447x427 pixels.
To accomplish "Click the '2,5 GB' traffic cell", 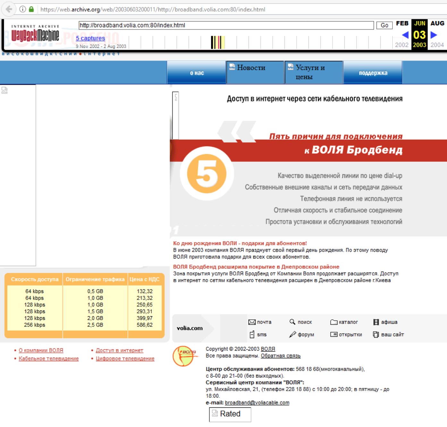I will coord(95,325).
